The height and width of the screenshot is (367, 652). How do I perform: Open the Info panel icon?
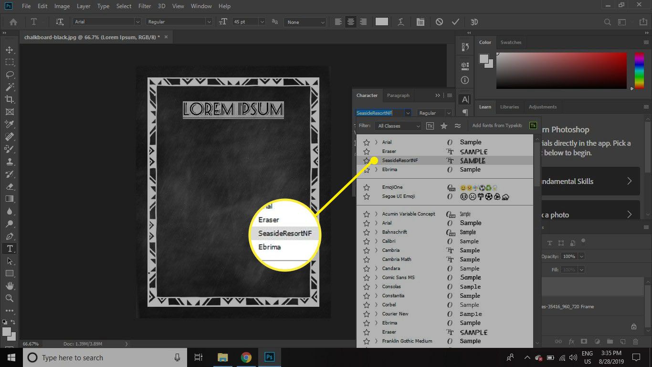[x=465, y=80]
